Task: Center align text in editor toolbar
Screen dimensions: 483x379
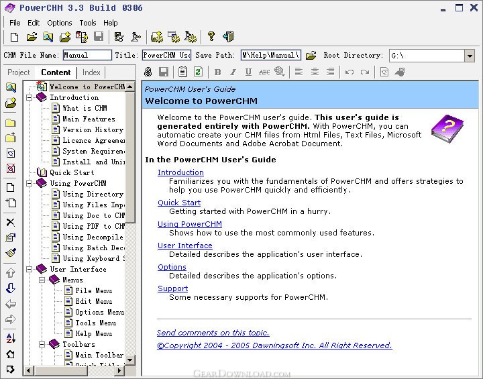Action: click(x=315, y=72)
